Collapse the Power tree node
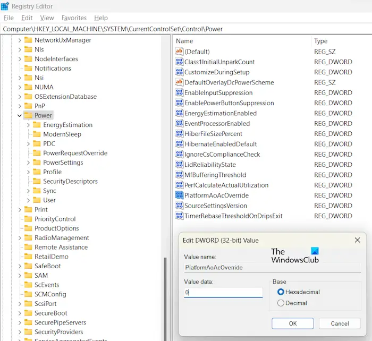The height and width of the screenshot is (341, 372). [x=20, y=115]
